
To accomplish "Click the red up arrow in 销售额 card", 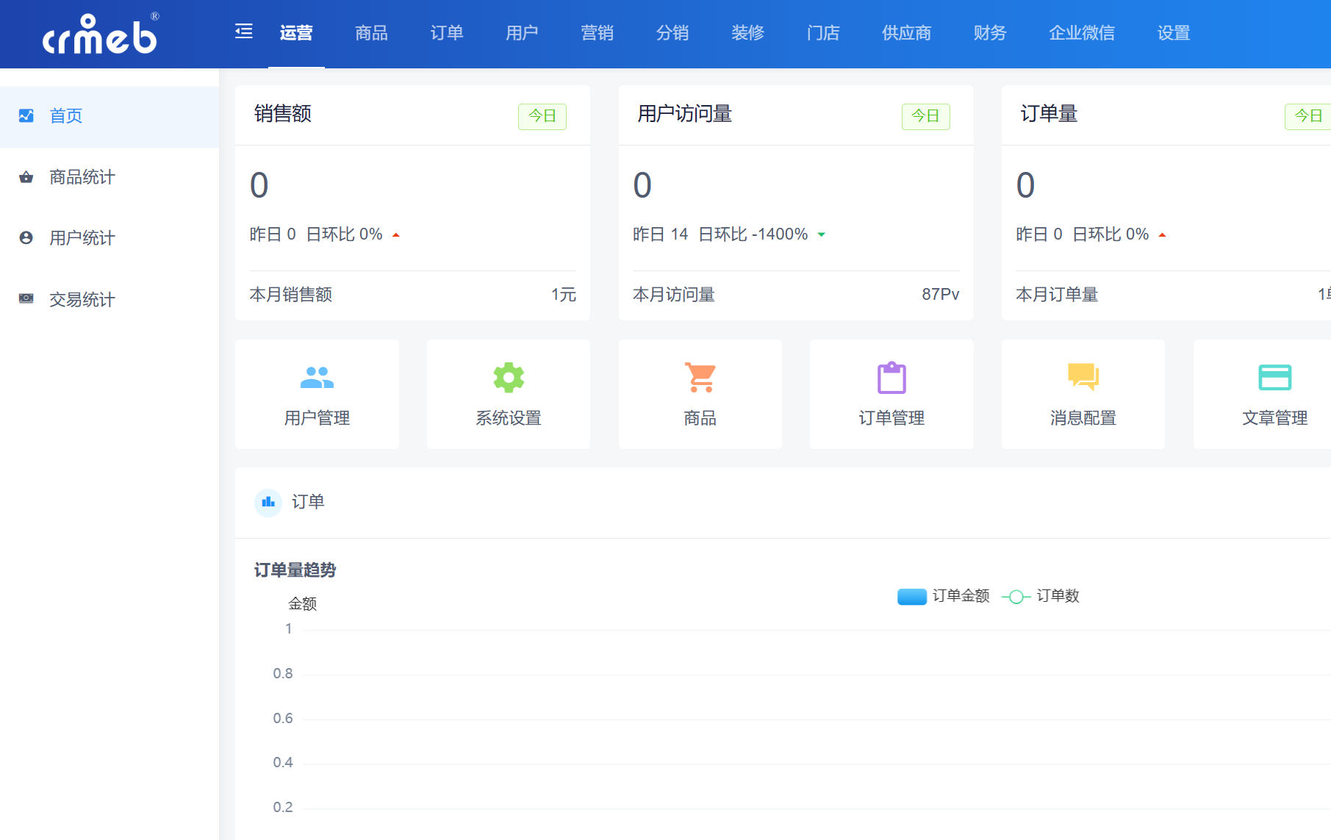I will click(x=396, y=235).
